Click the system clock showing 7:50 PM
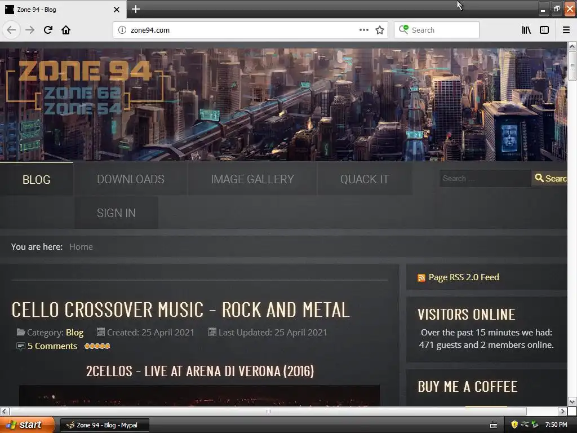 tap(556, 425)
